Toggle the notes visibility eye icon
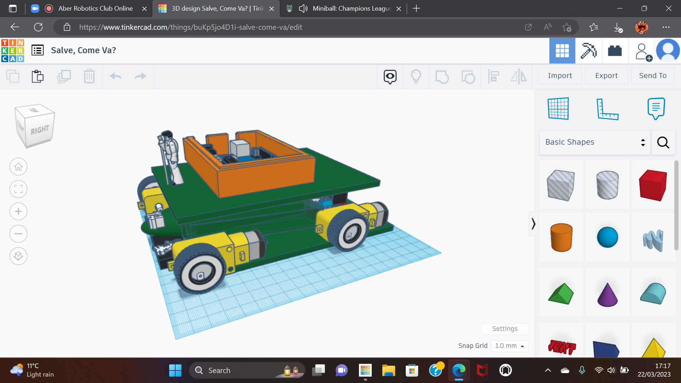The width and height of the screenshot is (681, 383). 390,77
